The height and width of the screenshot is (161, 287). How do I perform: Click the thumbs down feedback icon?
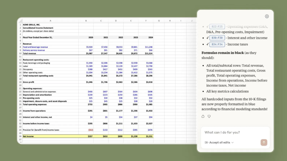(x=209, y=116)
